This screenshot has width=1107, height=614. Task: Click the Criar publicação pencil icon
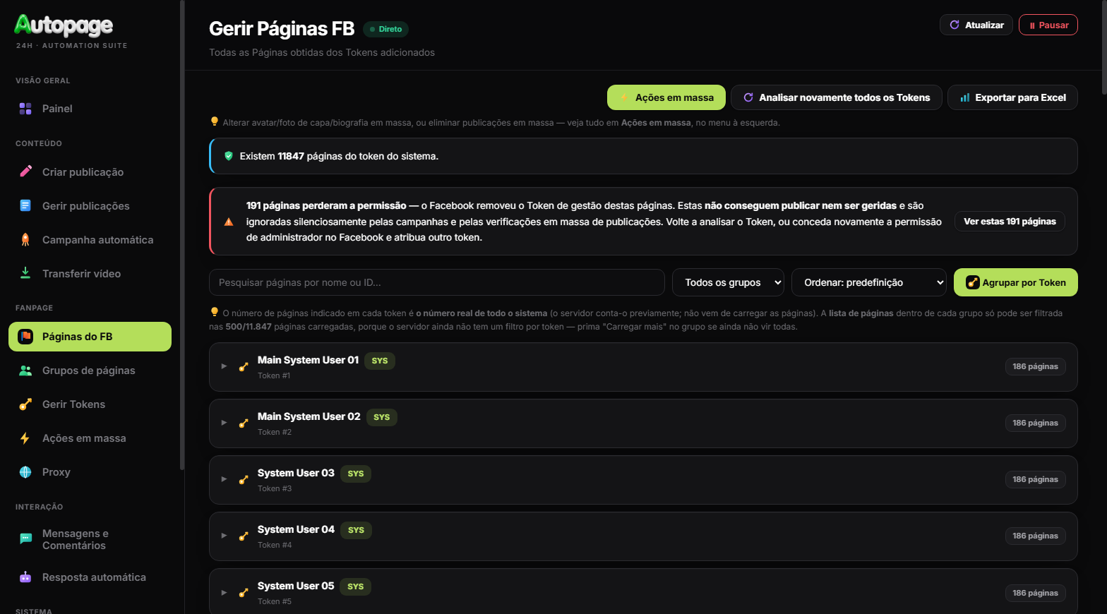tap(25, 171)
